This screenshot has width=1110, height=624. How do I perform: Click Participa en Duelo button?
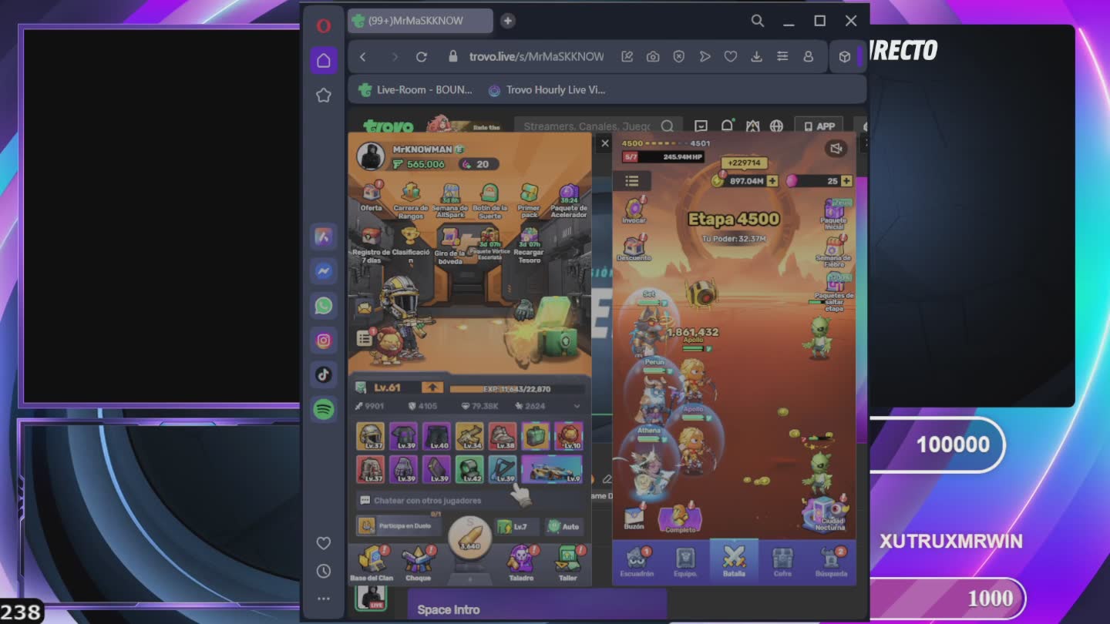pos(399,525)
